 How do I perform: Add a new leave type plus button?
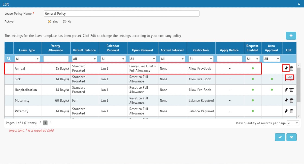[x=291, y=36]
